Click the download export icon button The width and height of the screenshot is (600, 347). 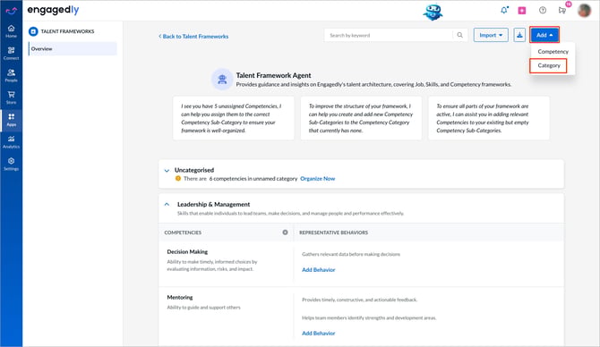[519, 35]
